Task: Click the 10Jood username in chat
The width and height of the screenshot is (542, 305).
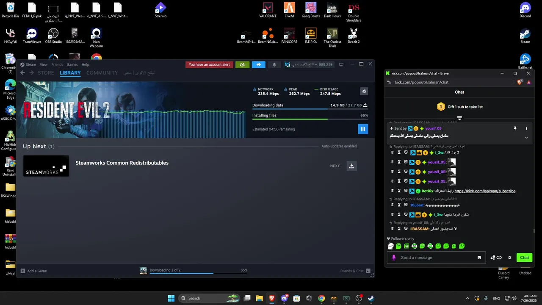Action: [x=417, y=205]
